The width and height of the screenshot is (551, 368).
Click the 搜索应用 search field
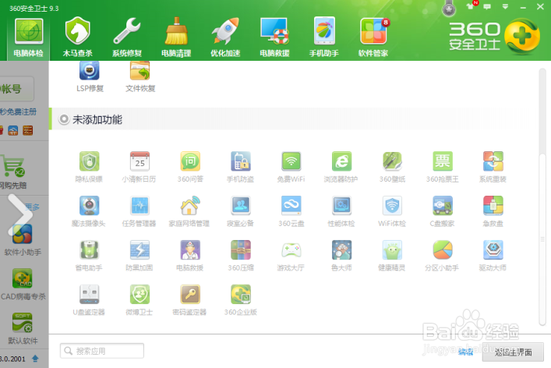point(102,351)
